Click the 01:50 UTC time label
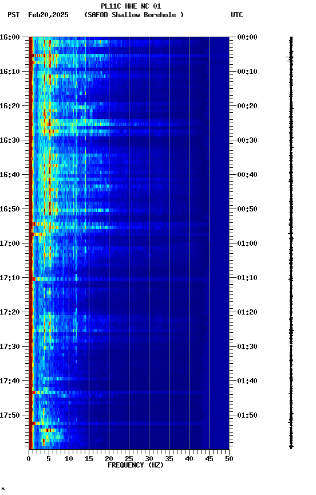Screen dimensions: 316x495 click(x=247, y=415)
